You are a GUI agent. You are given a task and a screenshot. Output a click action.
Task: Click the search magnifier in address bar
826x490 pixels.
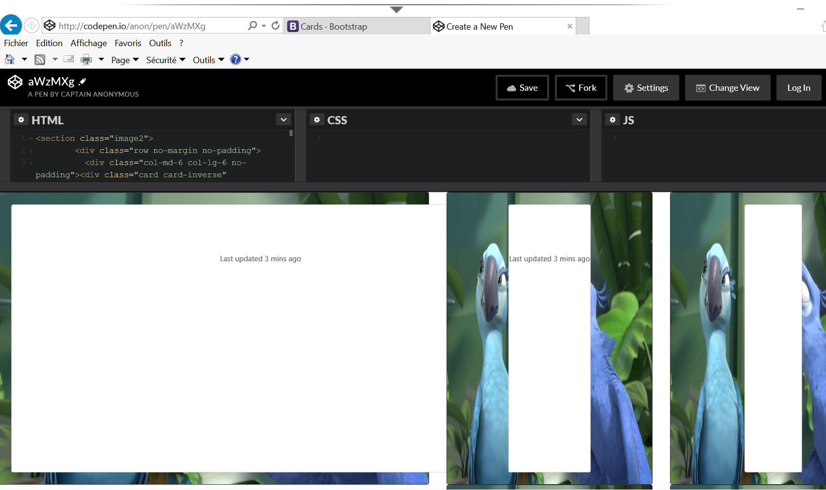(253, 25)
